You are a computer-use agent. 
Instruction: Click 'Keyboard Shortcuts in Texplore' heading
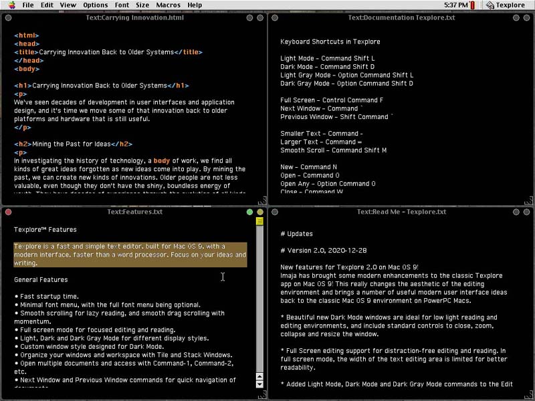click(x=330, y=41)
